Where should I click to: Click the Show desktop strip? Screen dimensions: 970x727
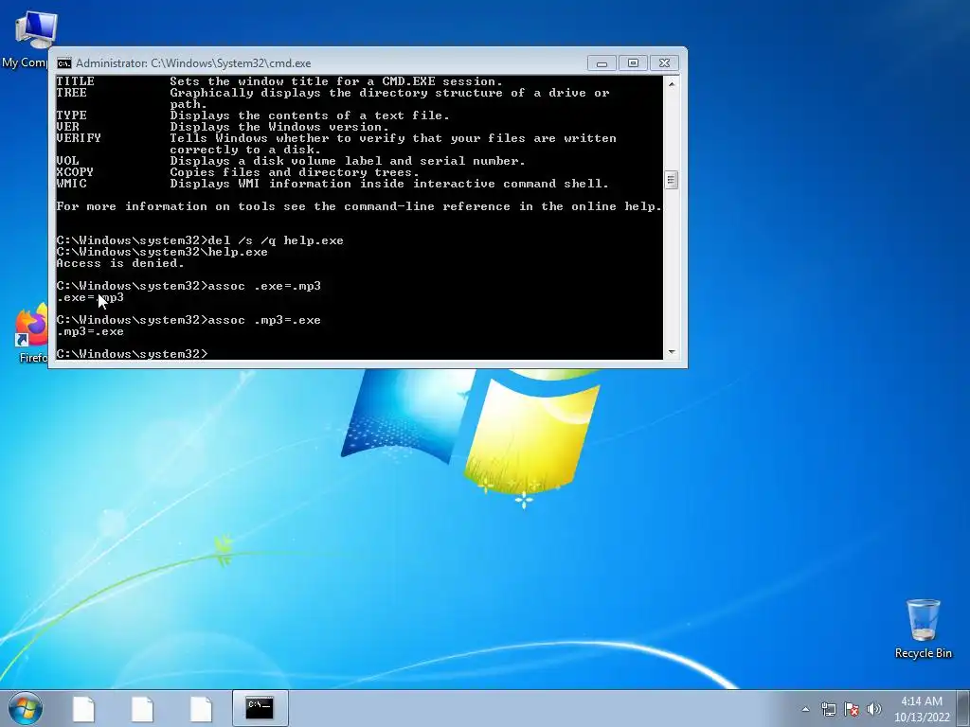tap(963, 708)
